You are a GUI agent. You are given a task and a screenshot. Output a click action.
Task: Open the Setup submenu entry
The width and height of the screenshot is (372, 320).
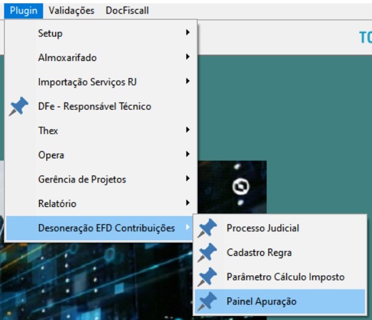(x=101, y=33)
